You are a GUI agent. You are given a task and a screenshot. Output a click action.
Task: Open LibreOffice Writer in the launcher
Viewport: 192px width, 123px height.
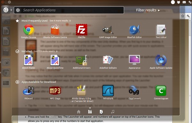[x=6, y=31]
